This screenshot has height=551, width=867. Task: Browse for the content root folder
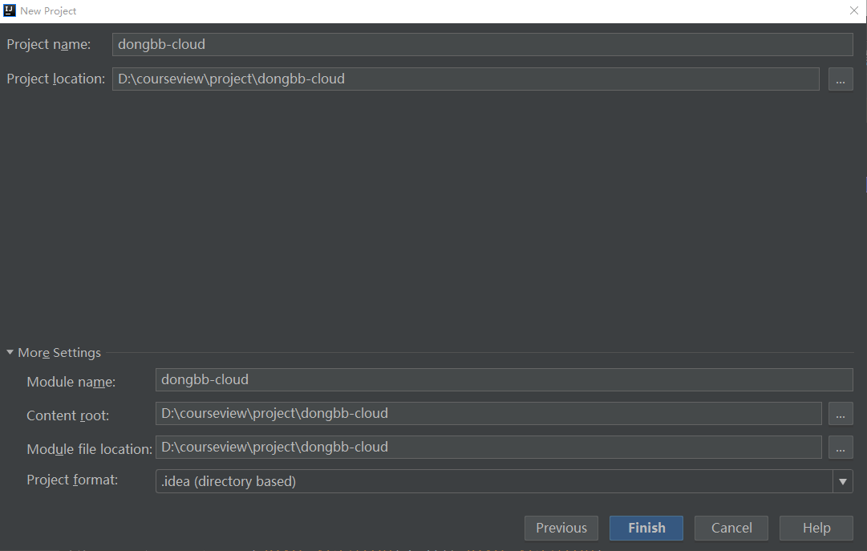(841, 414)
